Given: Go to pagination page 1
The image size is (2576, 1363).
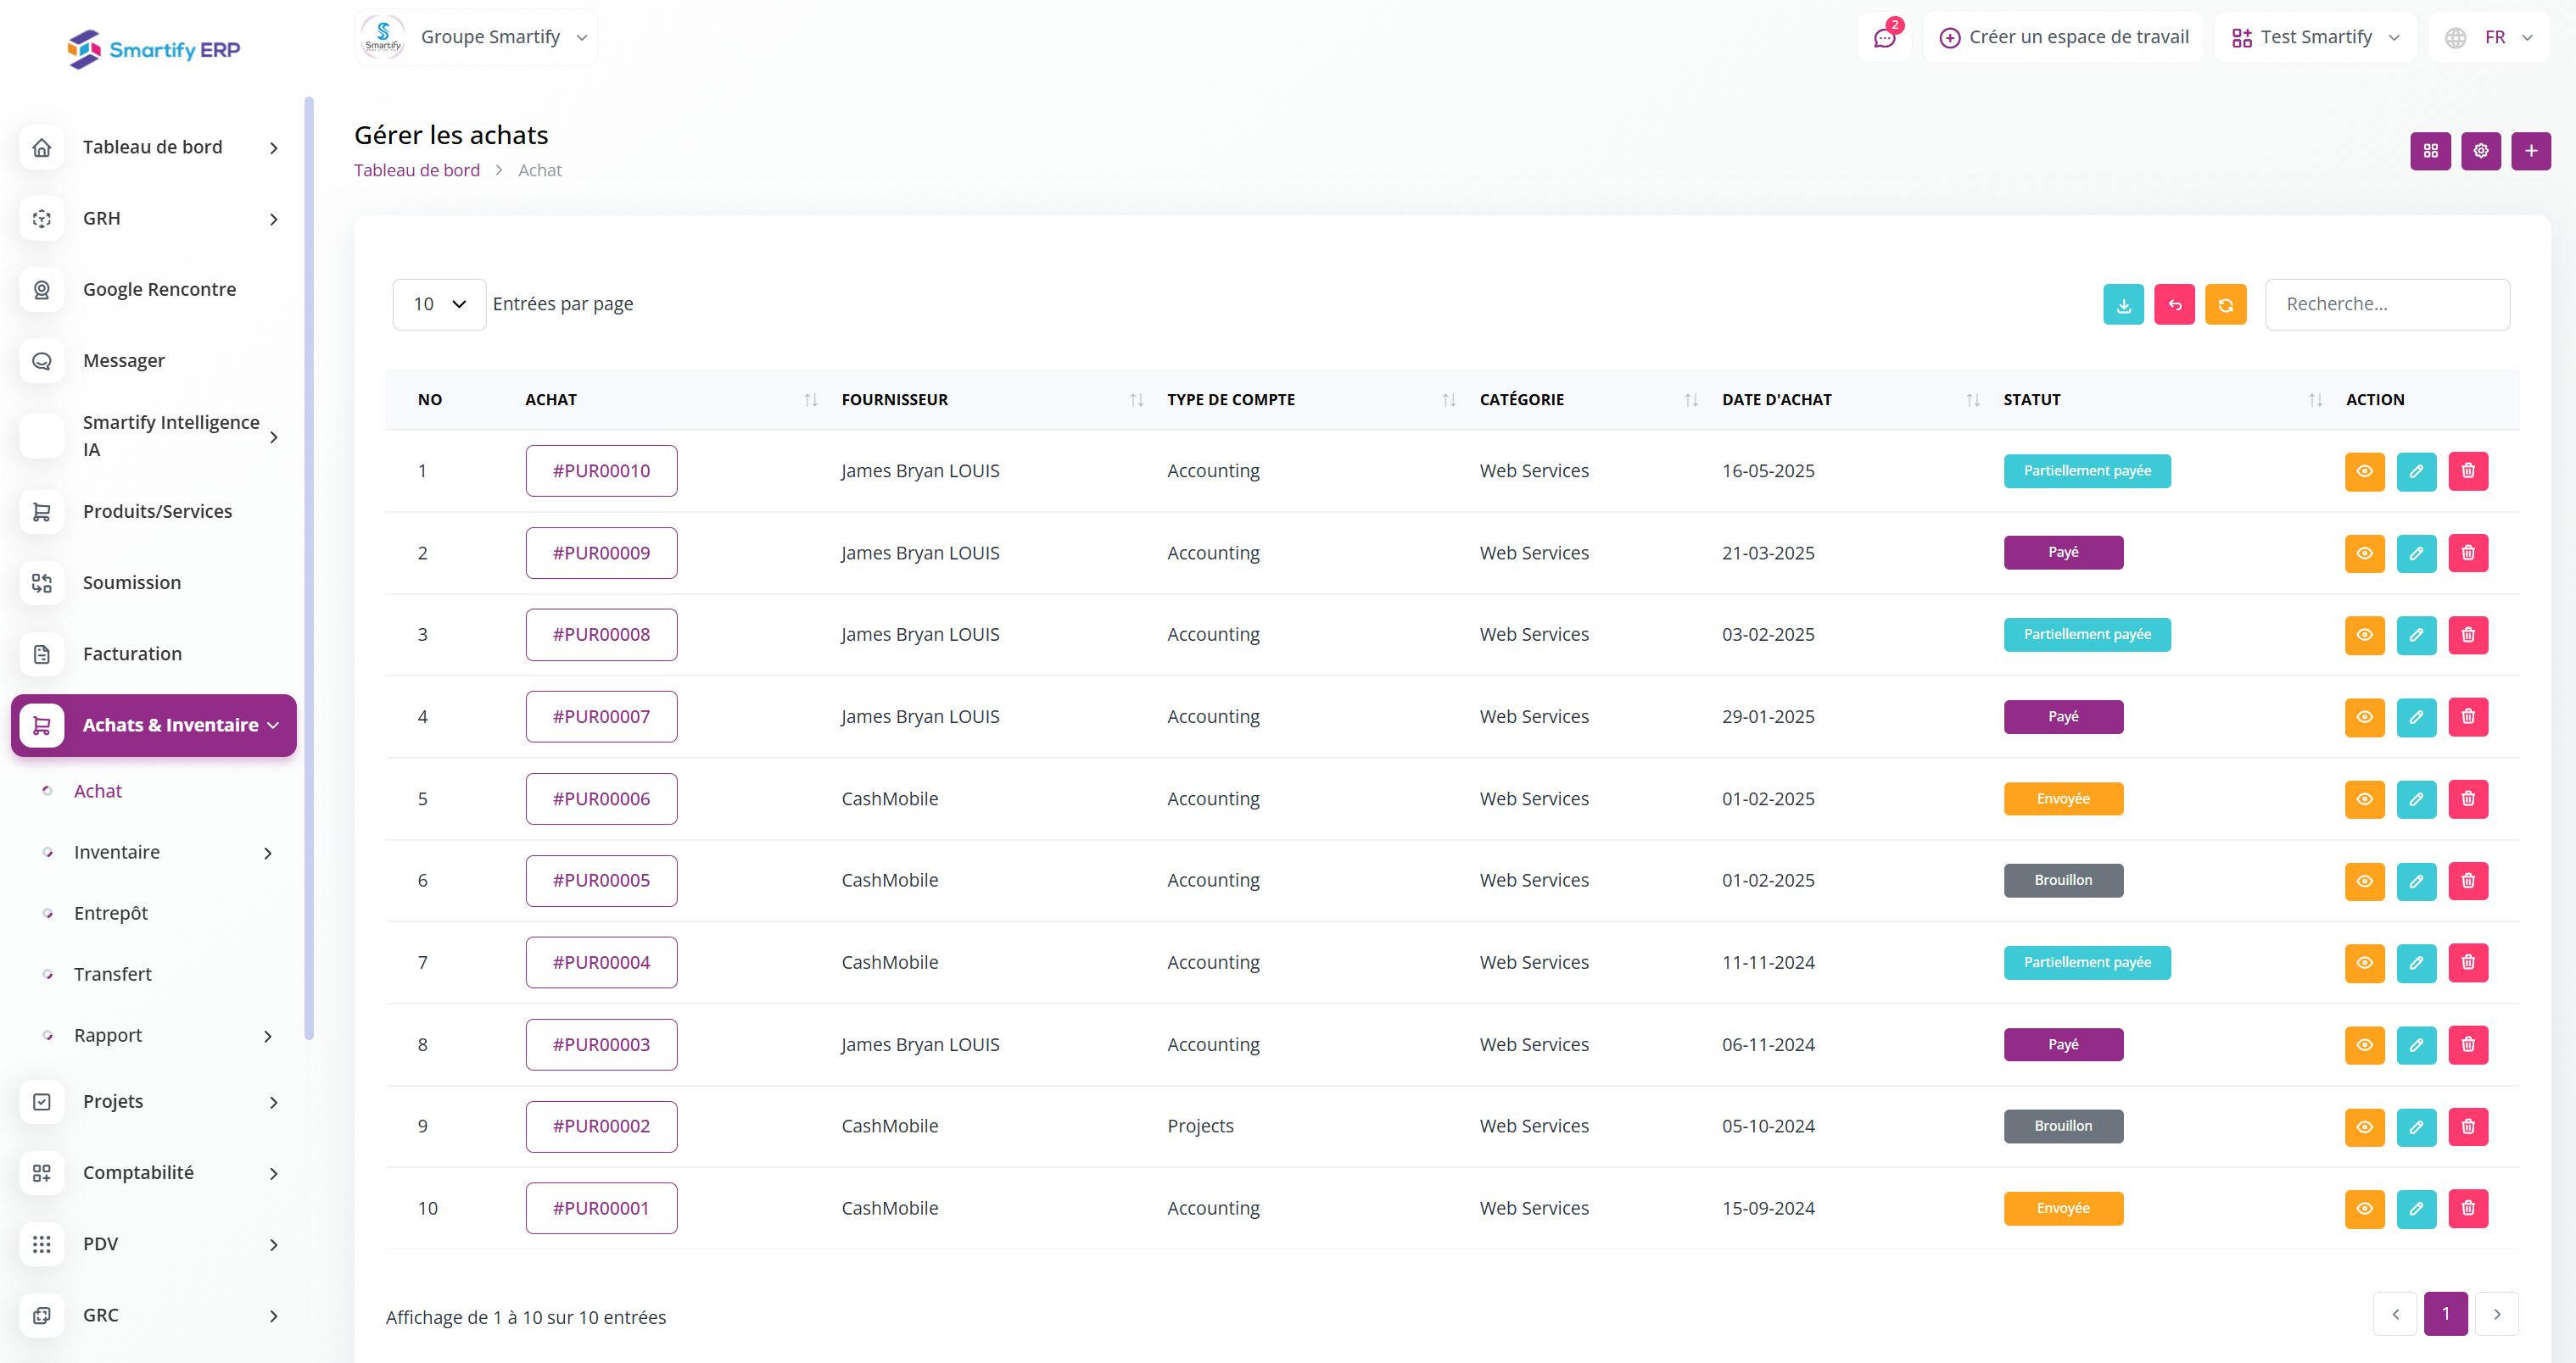Looking at the screenshot, I should click(x=2445, y=1313).
